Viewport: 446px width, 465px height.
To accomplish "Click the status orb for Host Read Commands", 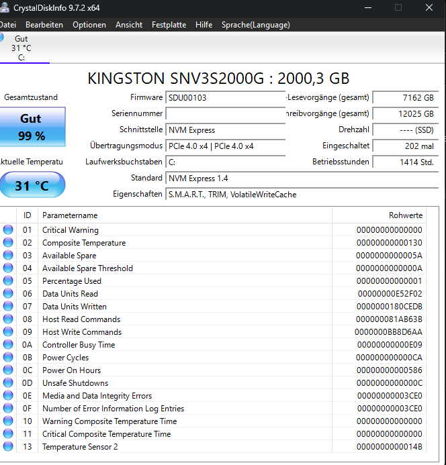I will click(8, 319).
